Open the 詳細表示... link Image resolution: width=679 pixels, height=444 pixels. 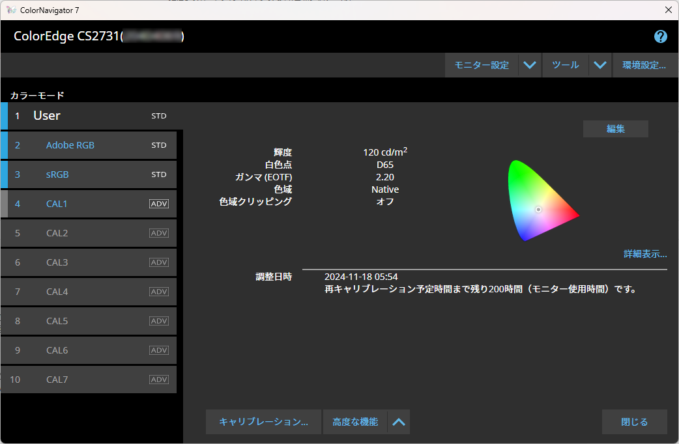click(x=644, y=254)
